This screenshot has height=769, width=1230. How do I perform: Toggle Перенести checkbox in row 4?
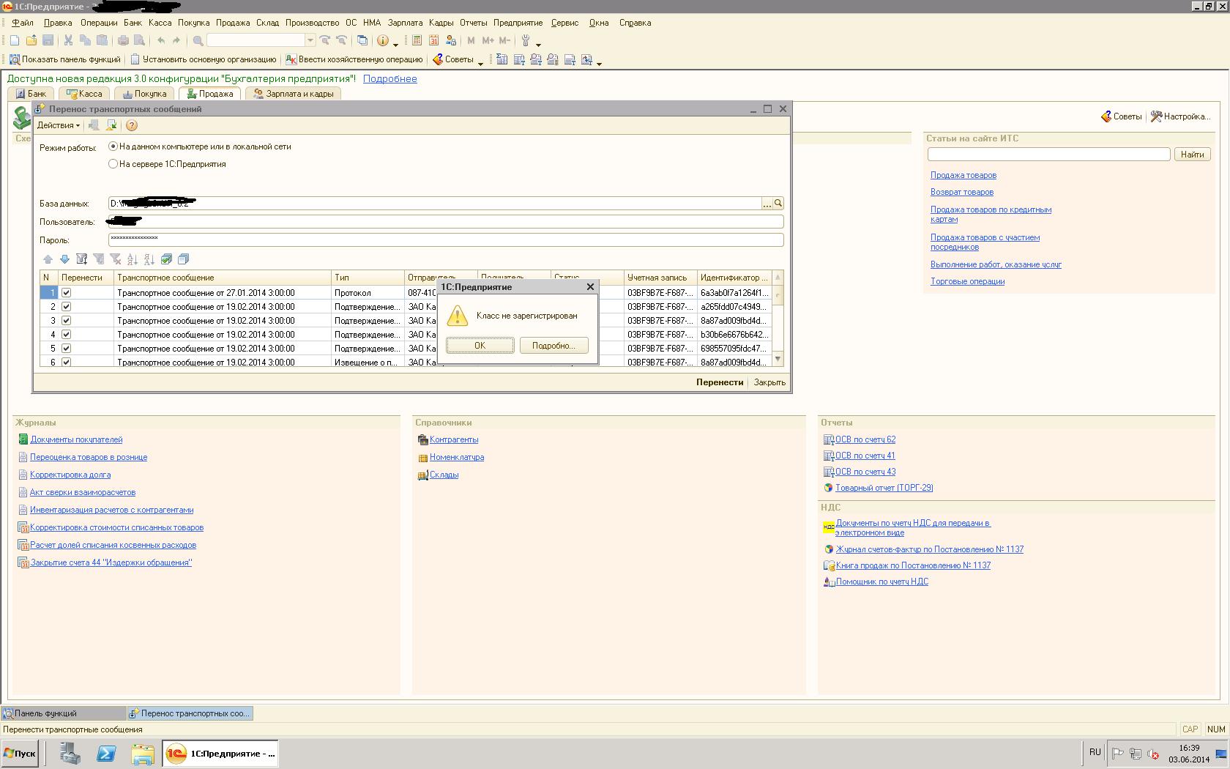point(67,335)
